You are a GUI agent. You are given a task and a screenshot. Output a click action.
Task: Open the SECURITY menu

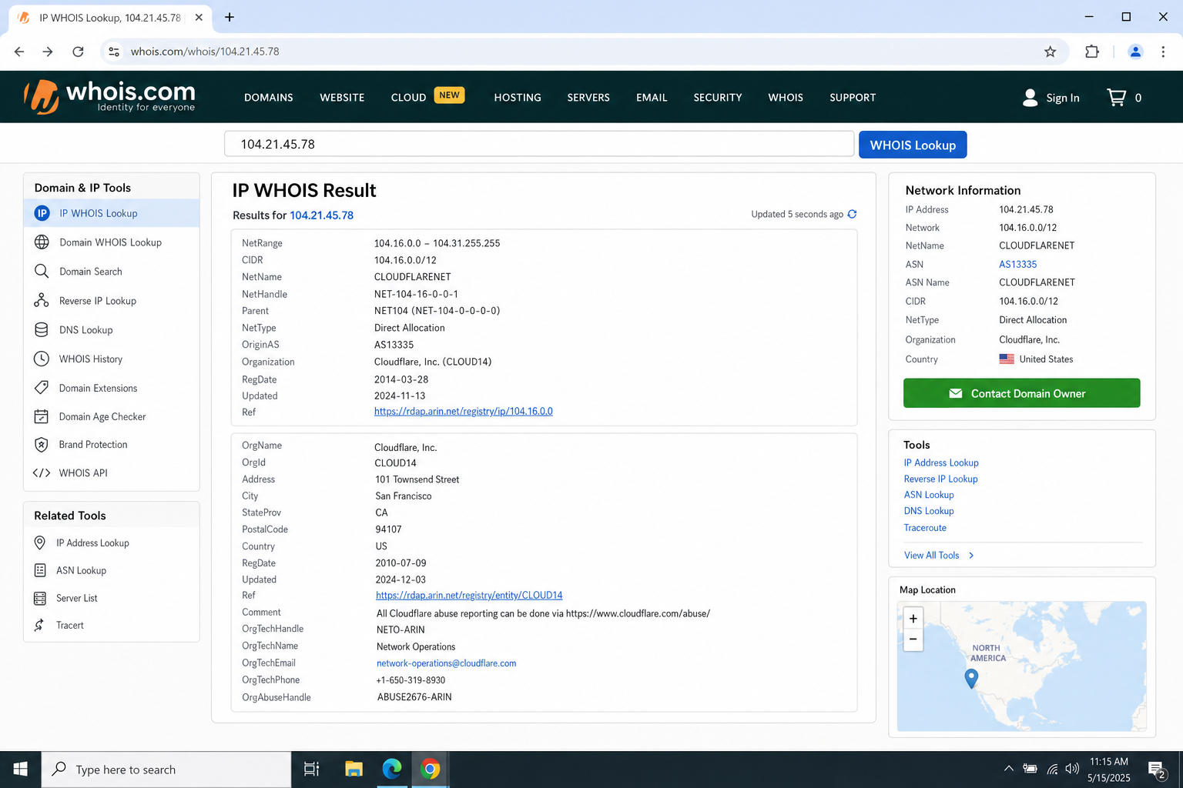(x=718, y=98)
